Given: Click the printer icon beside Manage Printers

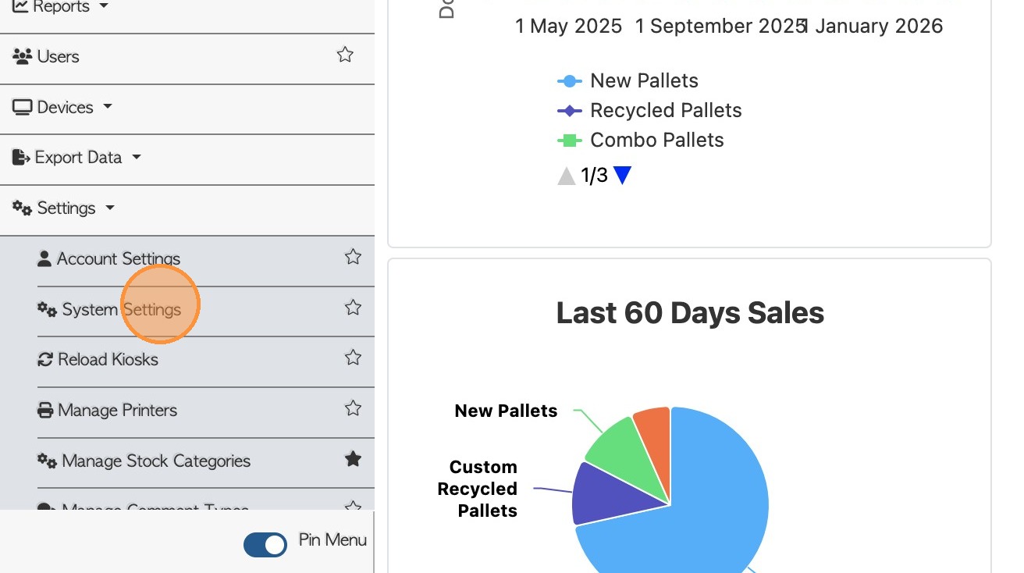Looking at the screenshot, I should tap(45, 410).
